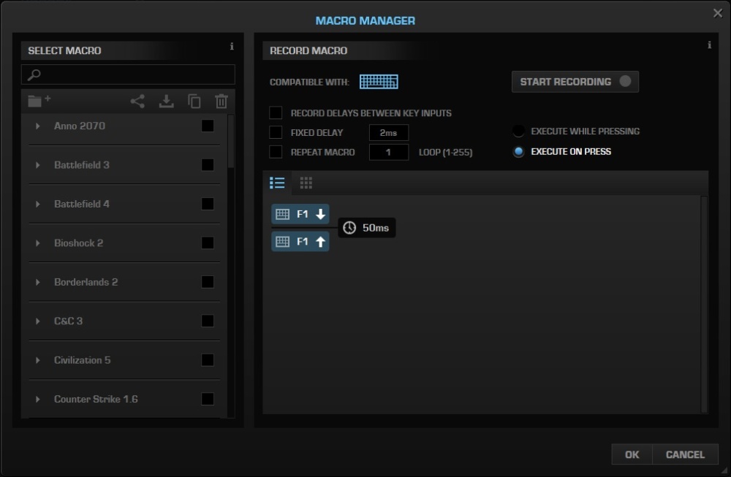
Task: Expand the Civilization 5 folder
Action: coord(38,360)
